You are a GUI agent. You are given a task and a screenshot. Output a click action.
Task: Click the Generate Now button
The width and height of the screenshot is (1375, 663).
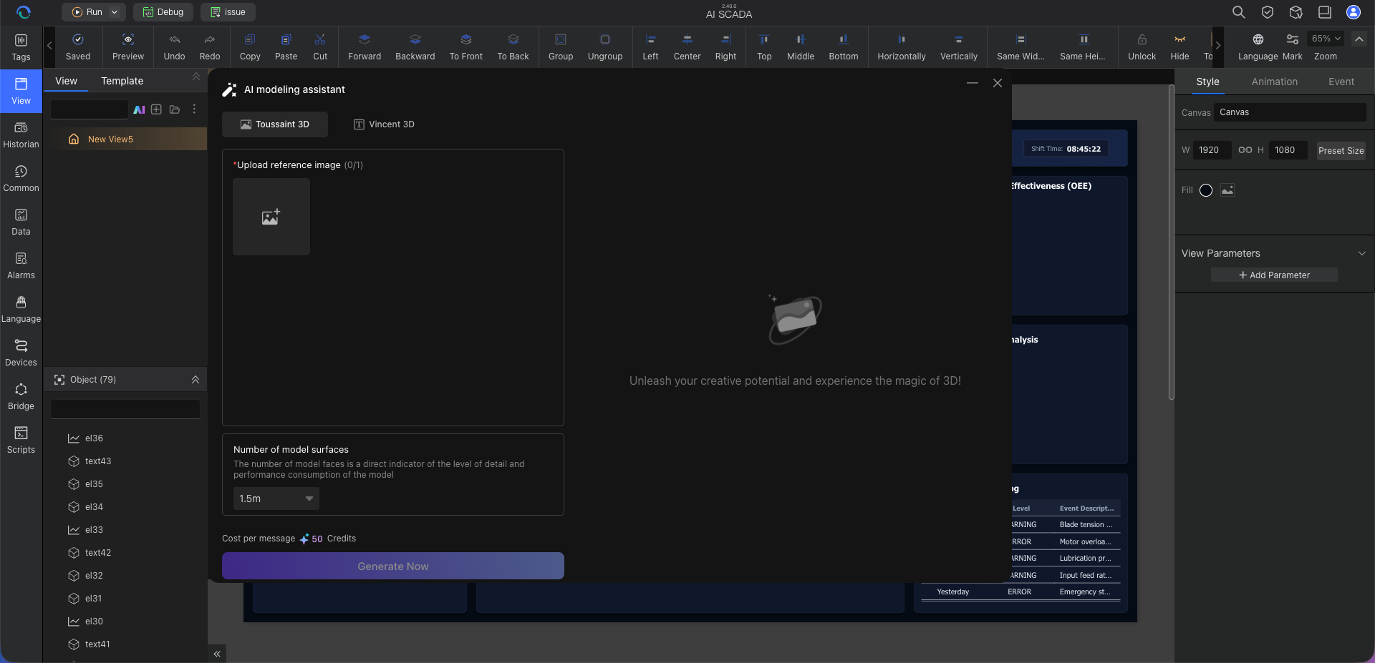[393, 566]
